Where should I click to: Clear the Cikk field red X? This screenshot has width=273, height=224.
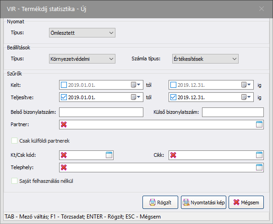tap(173, 155)
